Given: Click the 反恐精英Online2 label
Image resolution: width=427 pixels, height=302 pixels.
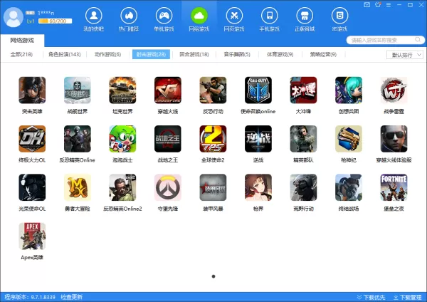Looking at the screenshot, I should click(122, 209).
